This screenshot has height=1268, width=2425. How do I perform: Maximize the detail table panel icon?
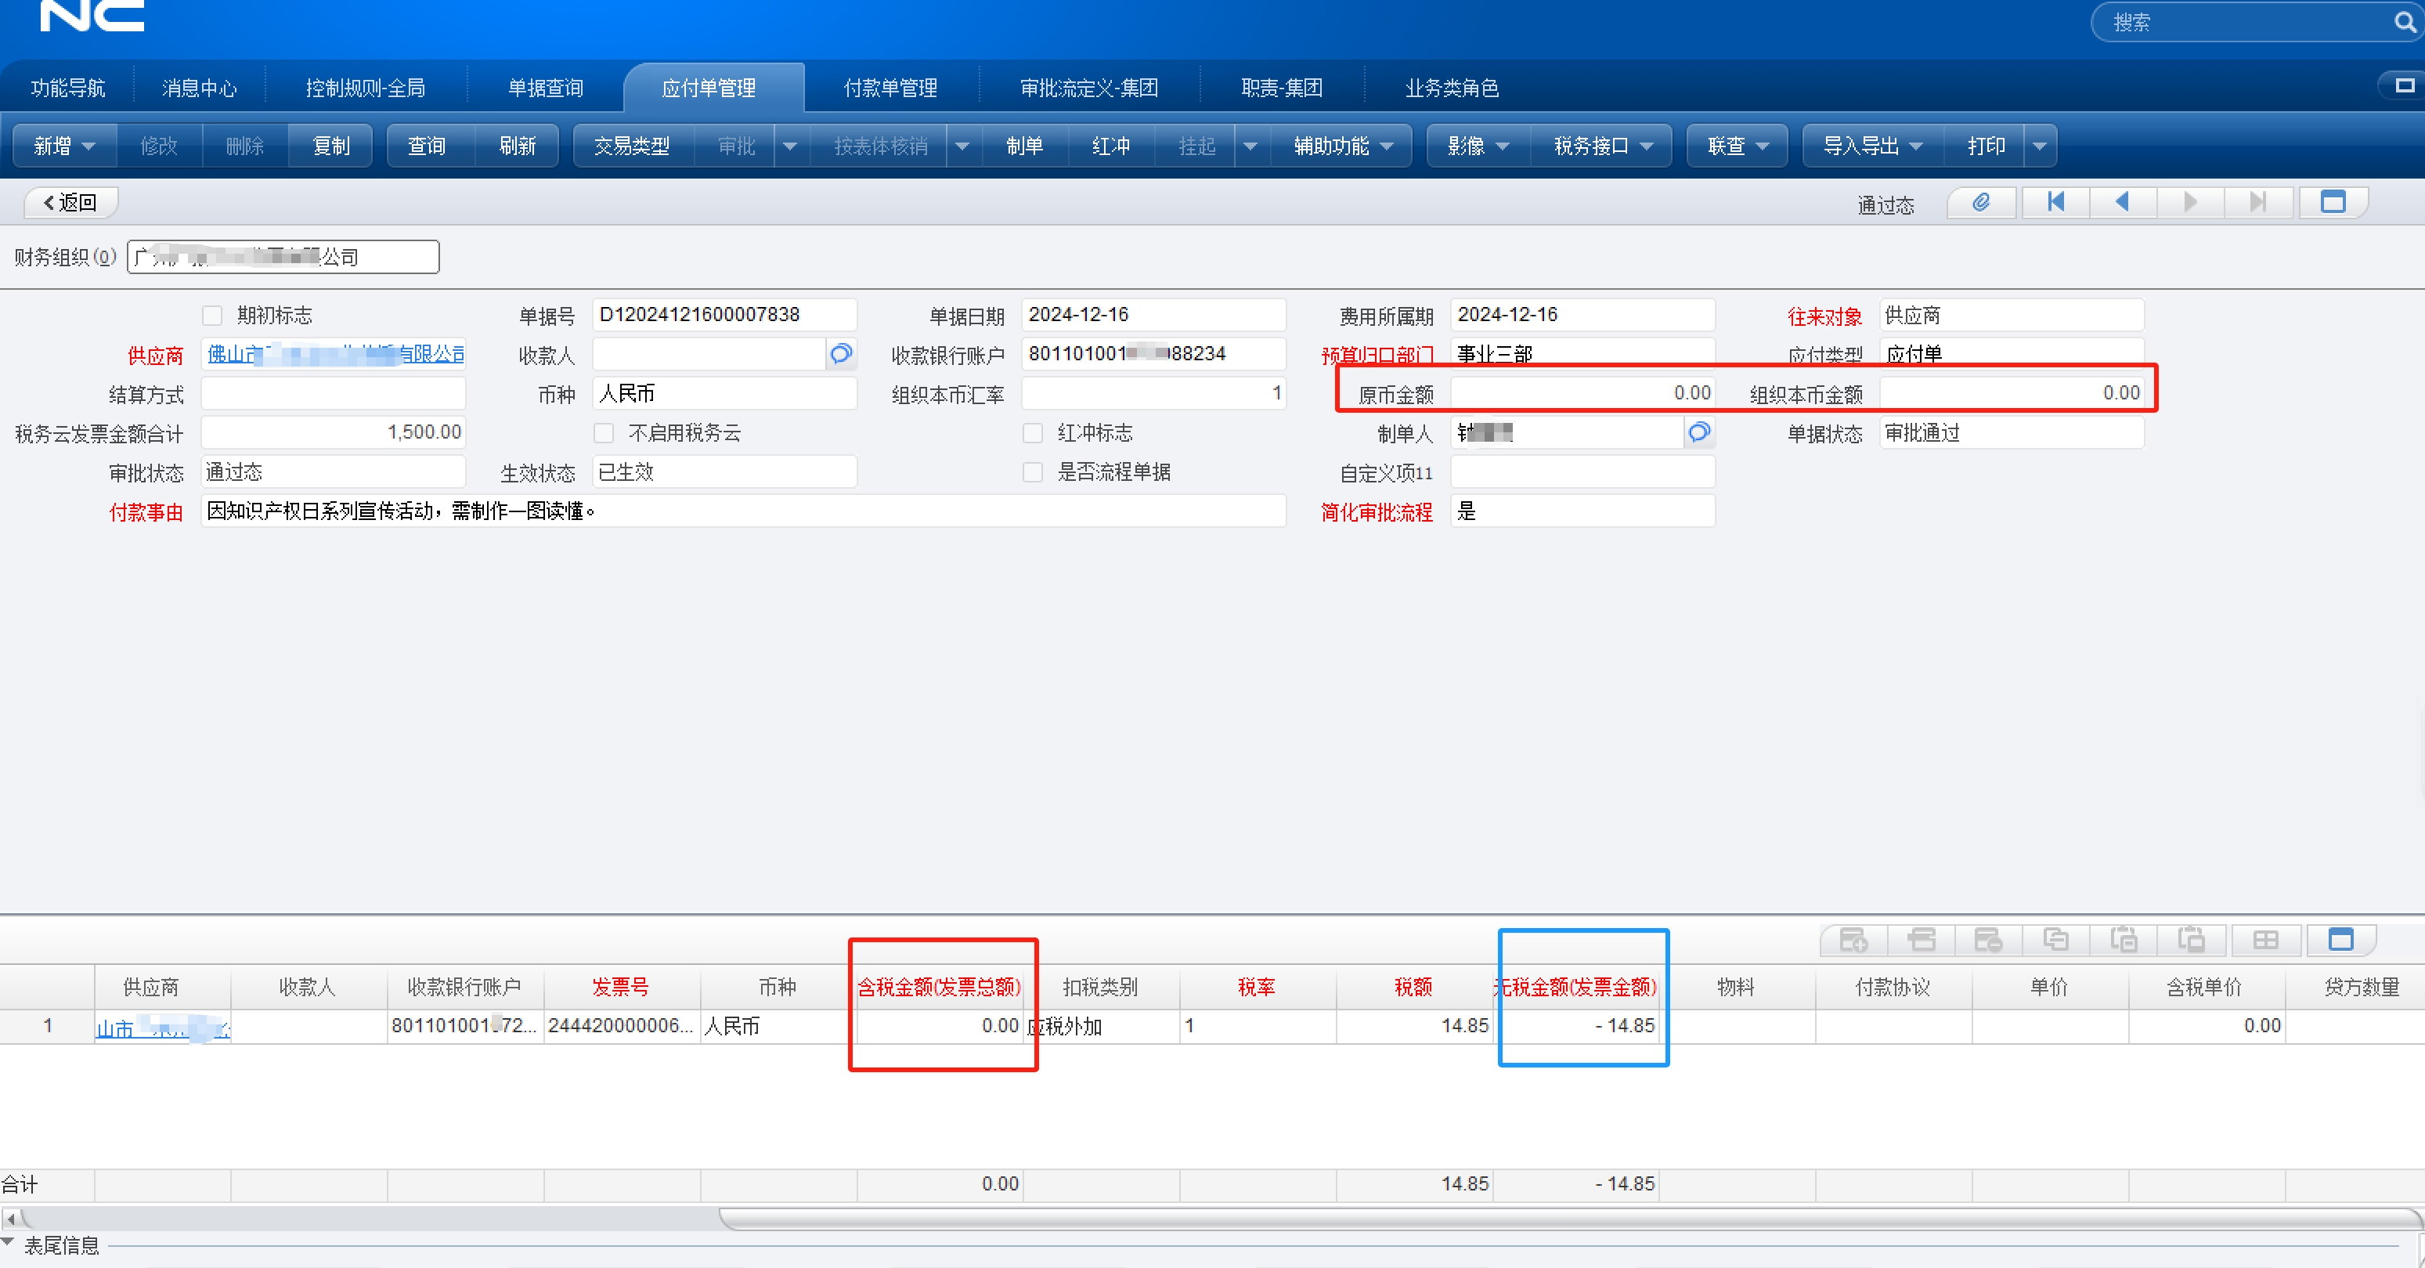point(2340,940)
